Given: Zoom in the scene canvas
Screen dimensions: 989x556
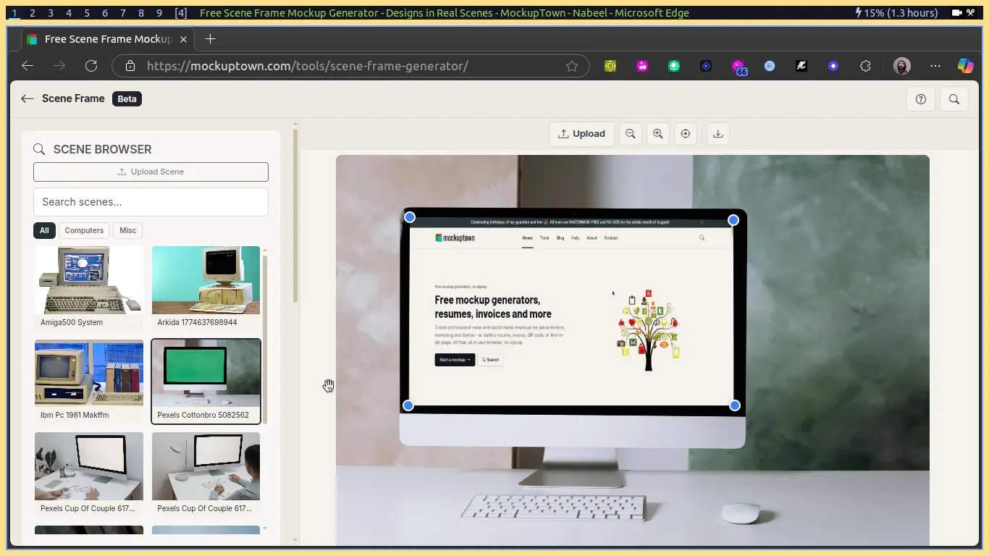Looking at the screenshot, I should [x=658, y=134].
